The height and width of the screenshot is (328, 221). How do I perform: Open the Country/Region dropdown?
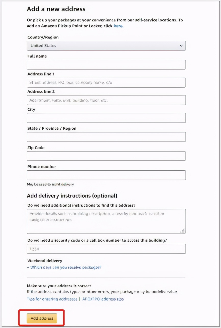pos(106,46)
